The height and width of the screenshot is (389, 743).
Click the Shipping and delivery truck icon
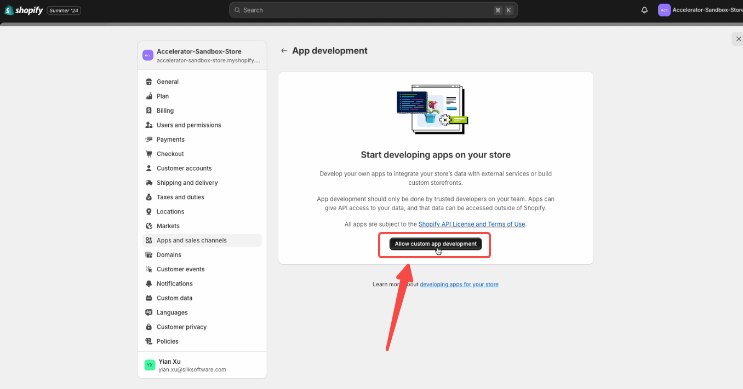148,183
